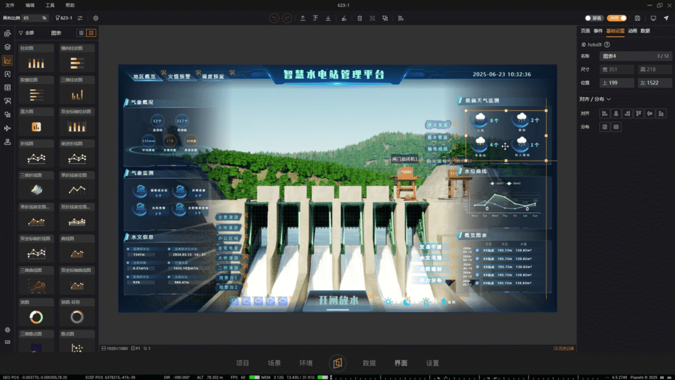Screen dimensions: 675x380
Task: Click the paper plane publish icon
Action: 666,18
